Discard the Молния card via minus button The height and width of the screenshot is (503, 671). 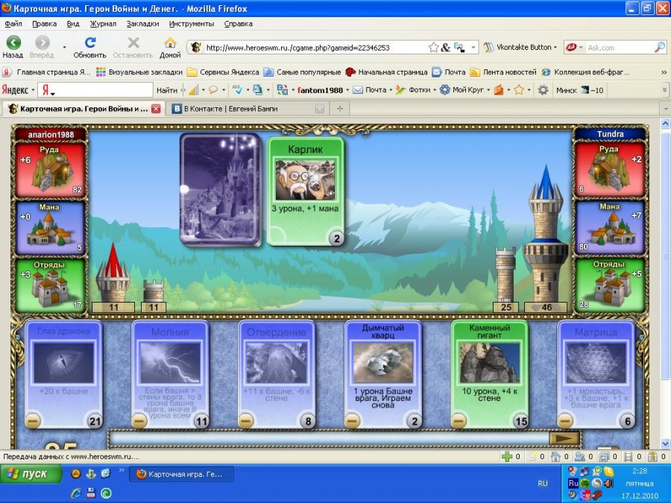coord(140,422)
